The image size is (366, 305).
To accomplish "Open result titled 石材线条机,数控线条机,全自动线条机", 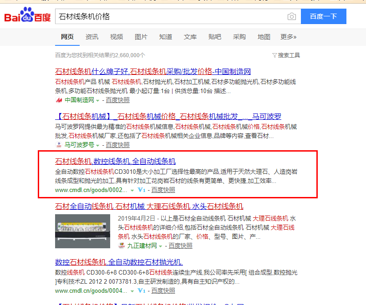I will pyautogui.click(x=115, y=161).
